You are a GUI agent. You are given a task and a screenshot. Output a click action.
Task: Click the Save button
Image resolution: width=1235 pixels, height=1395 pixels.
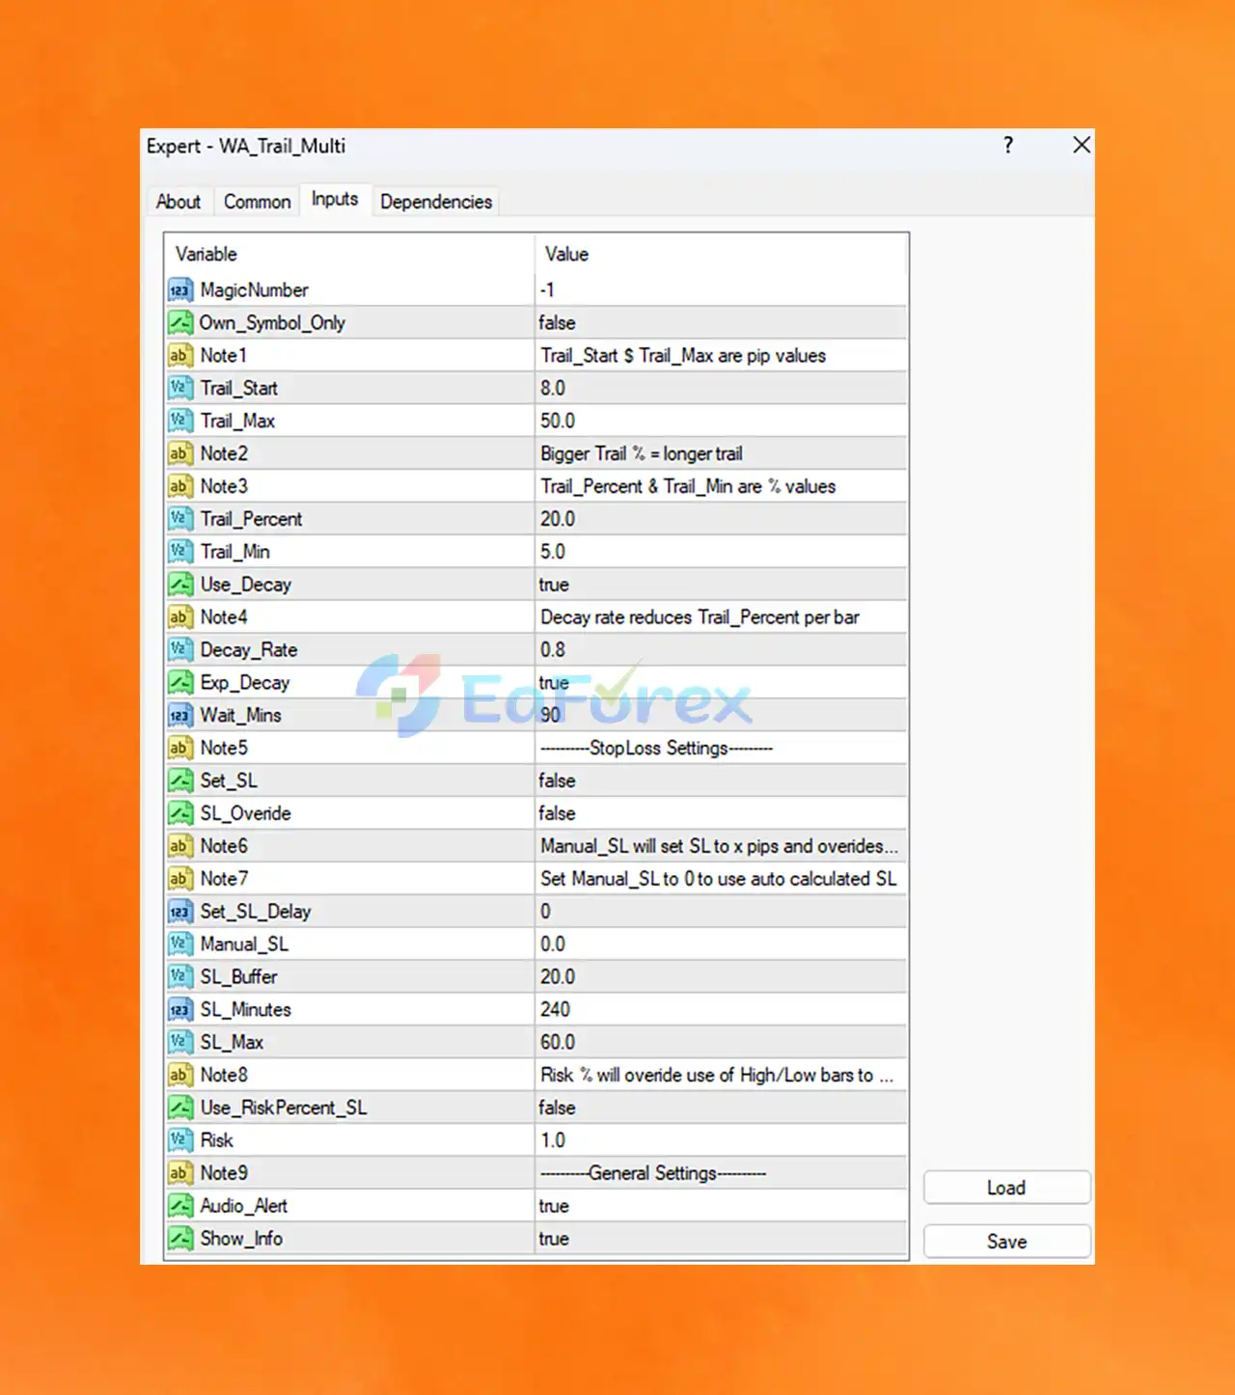click(1006, 1242)
